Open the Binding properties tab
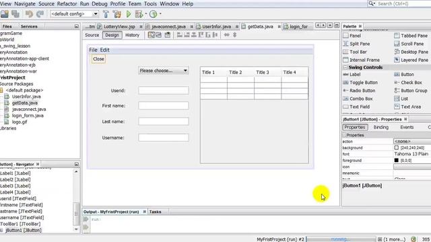This screenshot has width=431, height=242. (380, 127)
